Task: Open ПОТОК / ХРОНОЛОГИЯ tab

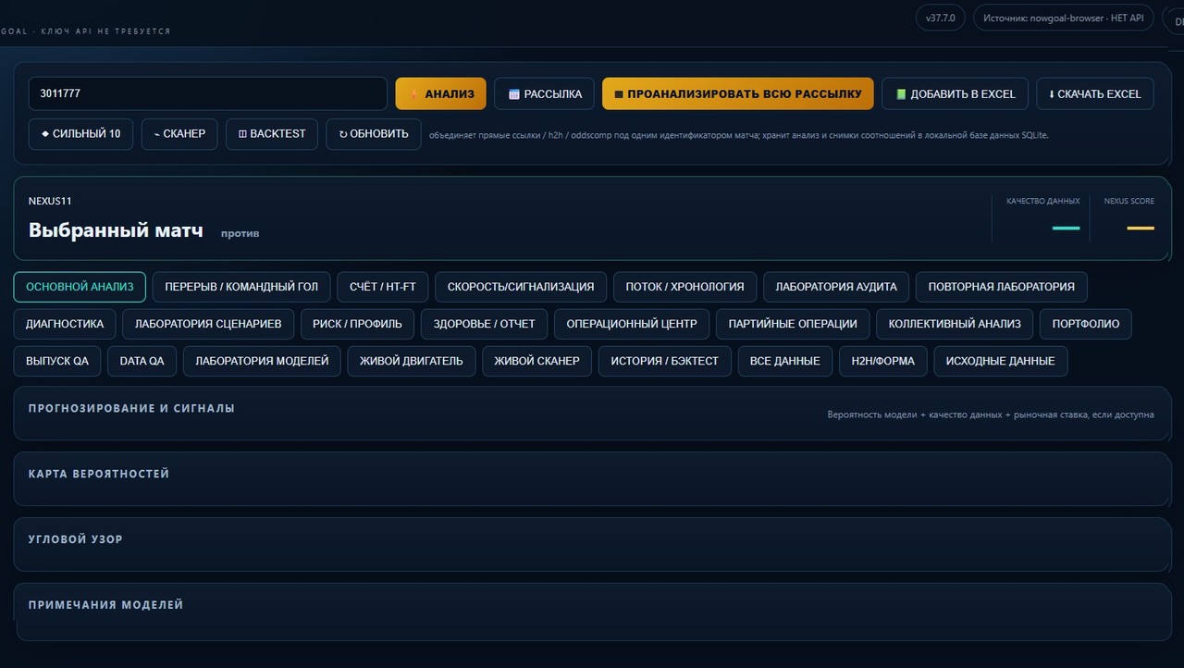Action: pyautogui.click(x=684, y=287)
